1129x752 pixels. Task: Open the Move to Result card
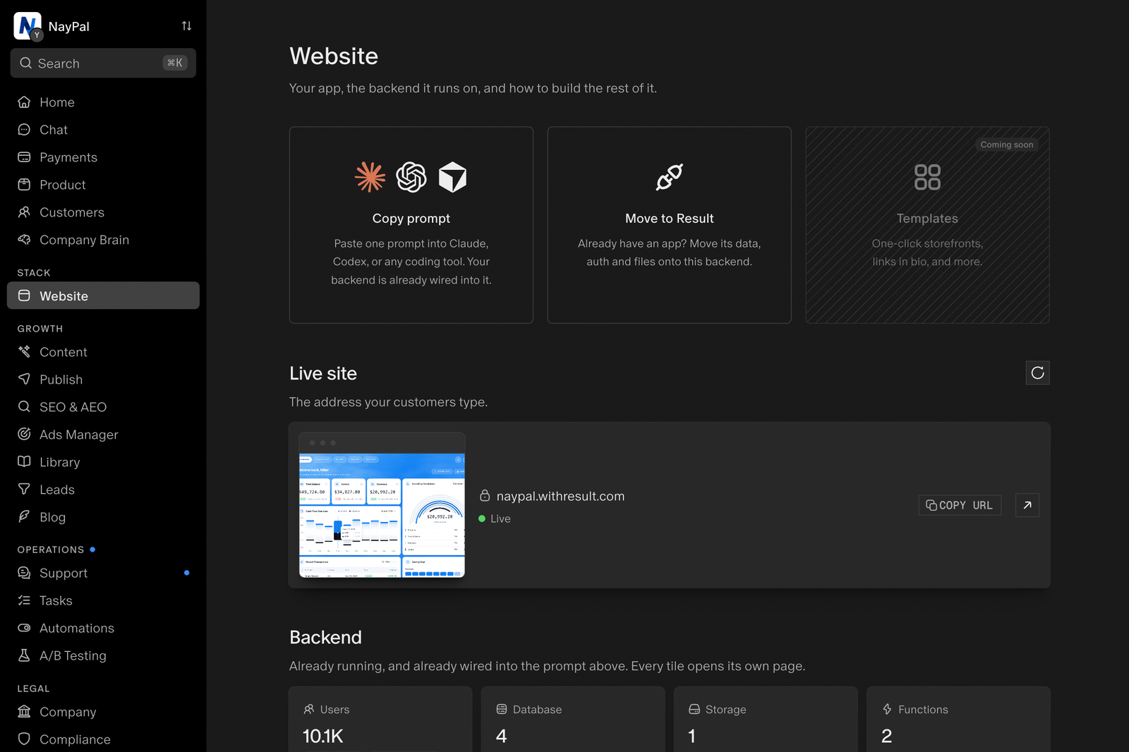coord(669,225)
